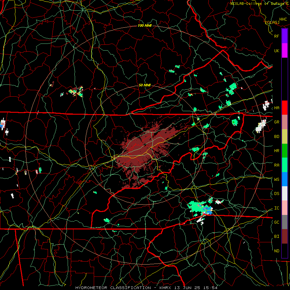Image resolution: width=290 pixels, height=290 pixels.
Task: Pick the WS wet snow blue swatch
Action: click(285, 179)
